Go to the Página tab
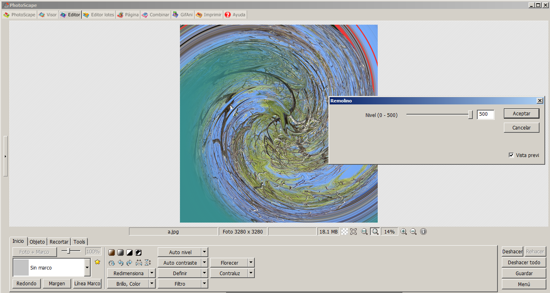Image resolution: width=550 pixels, height=293 pixels. click(x=128, y=15)
